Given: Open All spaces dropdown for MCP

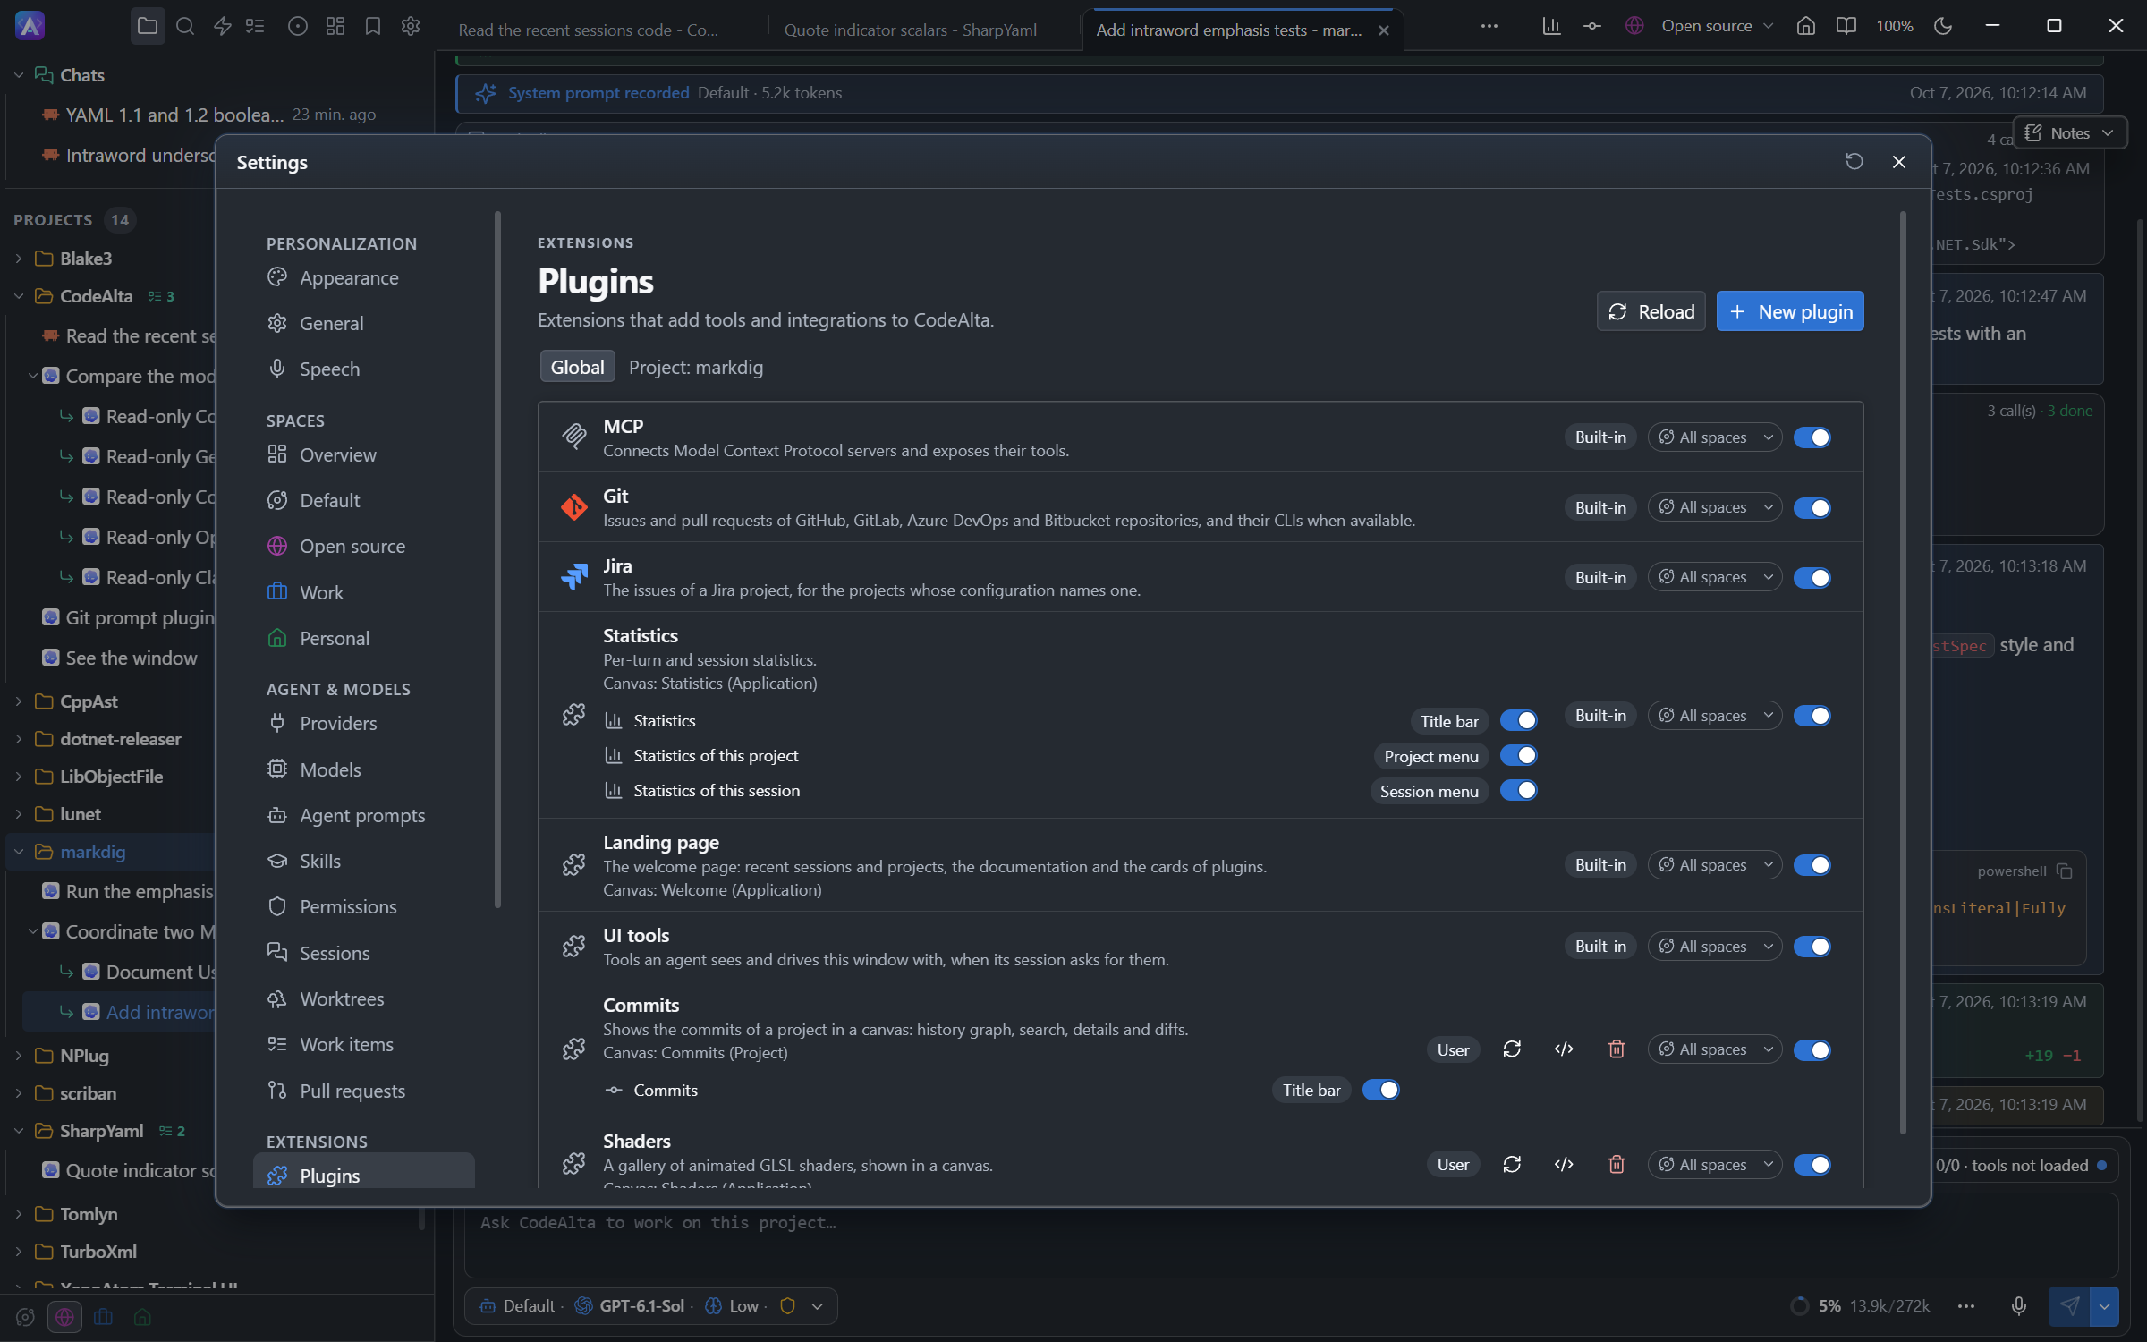Looking at the screenshot, I should [x=1715, y=437].
